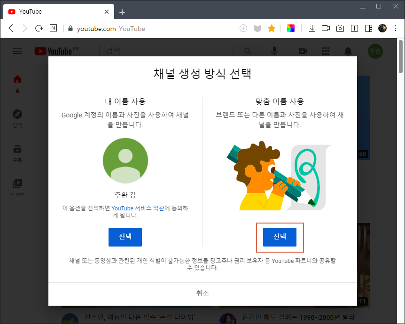Click the 맞춤 이름 사용 heading

(280, 101)
